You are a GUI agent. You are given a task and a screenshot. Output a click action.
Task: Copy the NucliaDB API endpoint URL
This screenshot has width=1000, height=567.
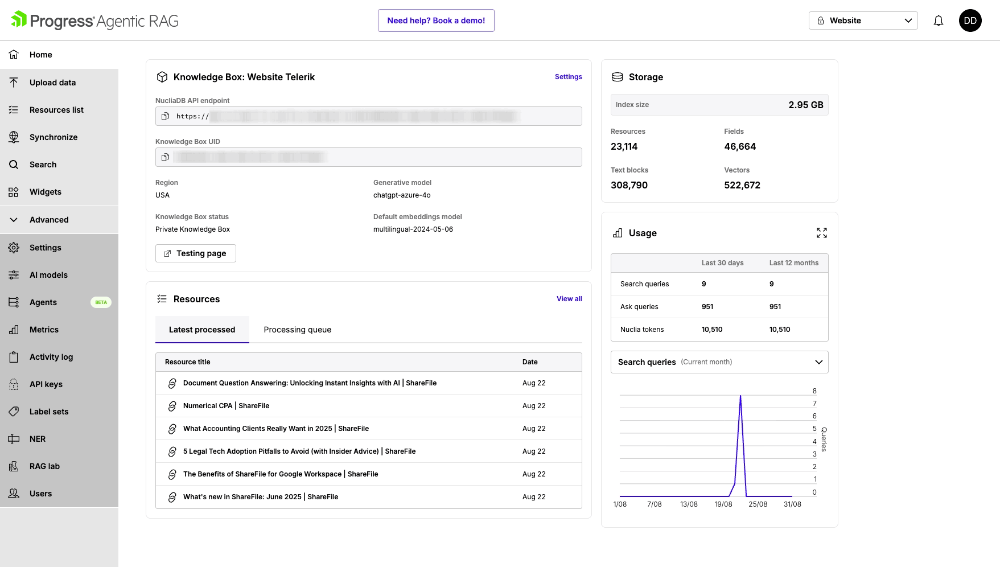click(165, 116)
